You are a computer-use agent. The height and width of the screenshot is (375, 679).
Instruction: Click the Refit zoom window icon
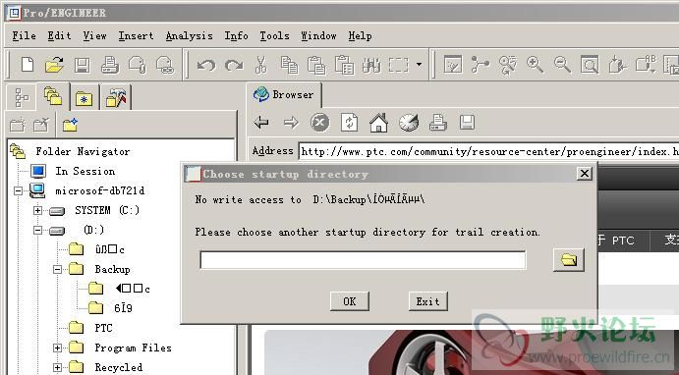pos(590,65)
